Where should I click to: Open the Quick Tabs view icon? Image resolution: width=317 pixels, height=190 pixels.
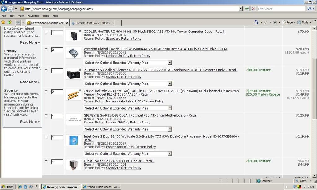tap(18, 22)
